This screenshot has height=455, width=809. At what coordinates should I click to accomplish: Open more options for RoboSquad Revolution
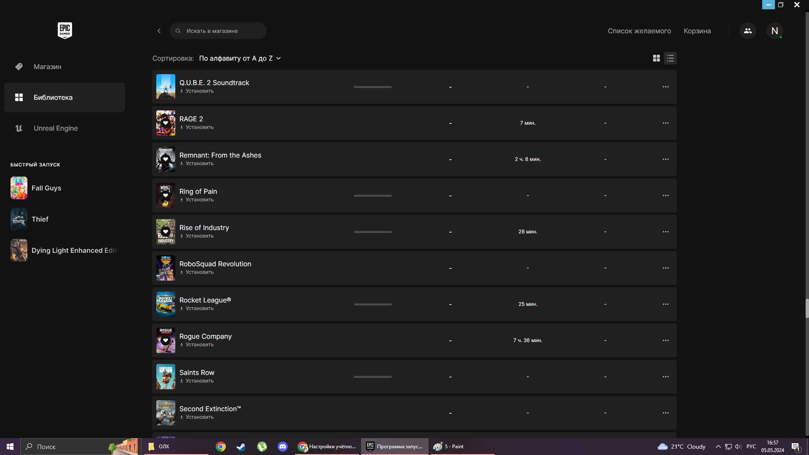(x=666, y=268)
